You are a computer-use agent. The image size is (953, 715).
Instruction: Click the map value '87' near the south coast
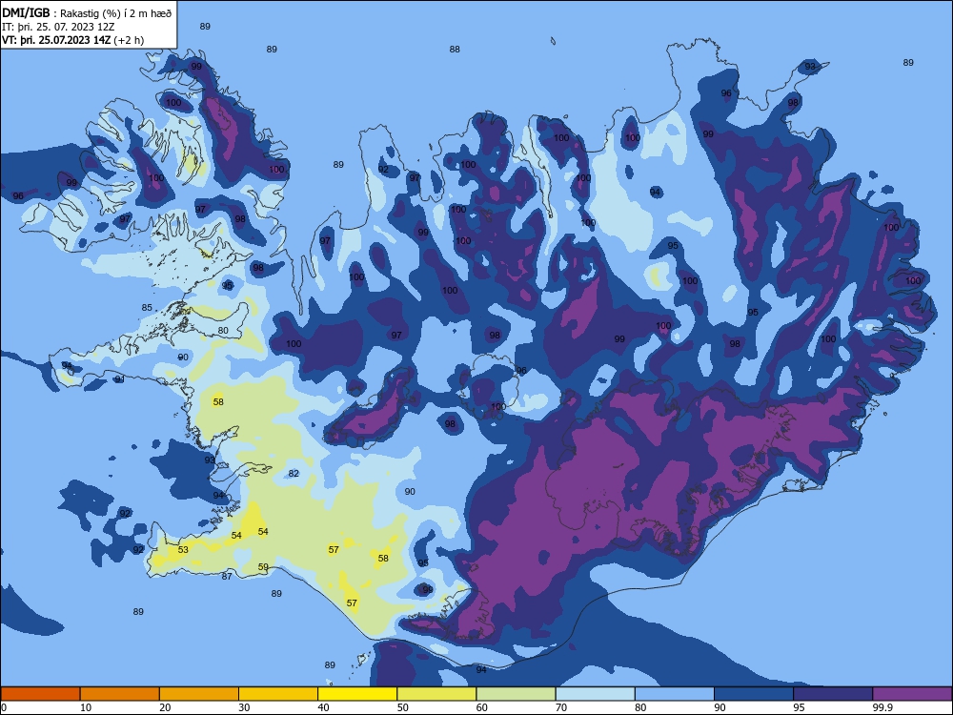click(227, 577)
